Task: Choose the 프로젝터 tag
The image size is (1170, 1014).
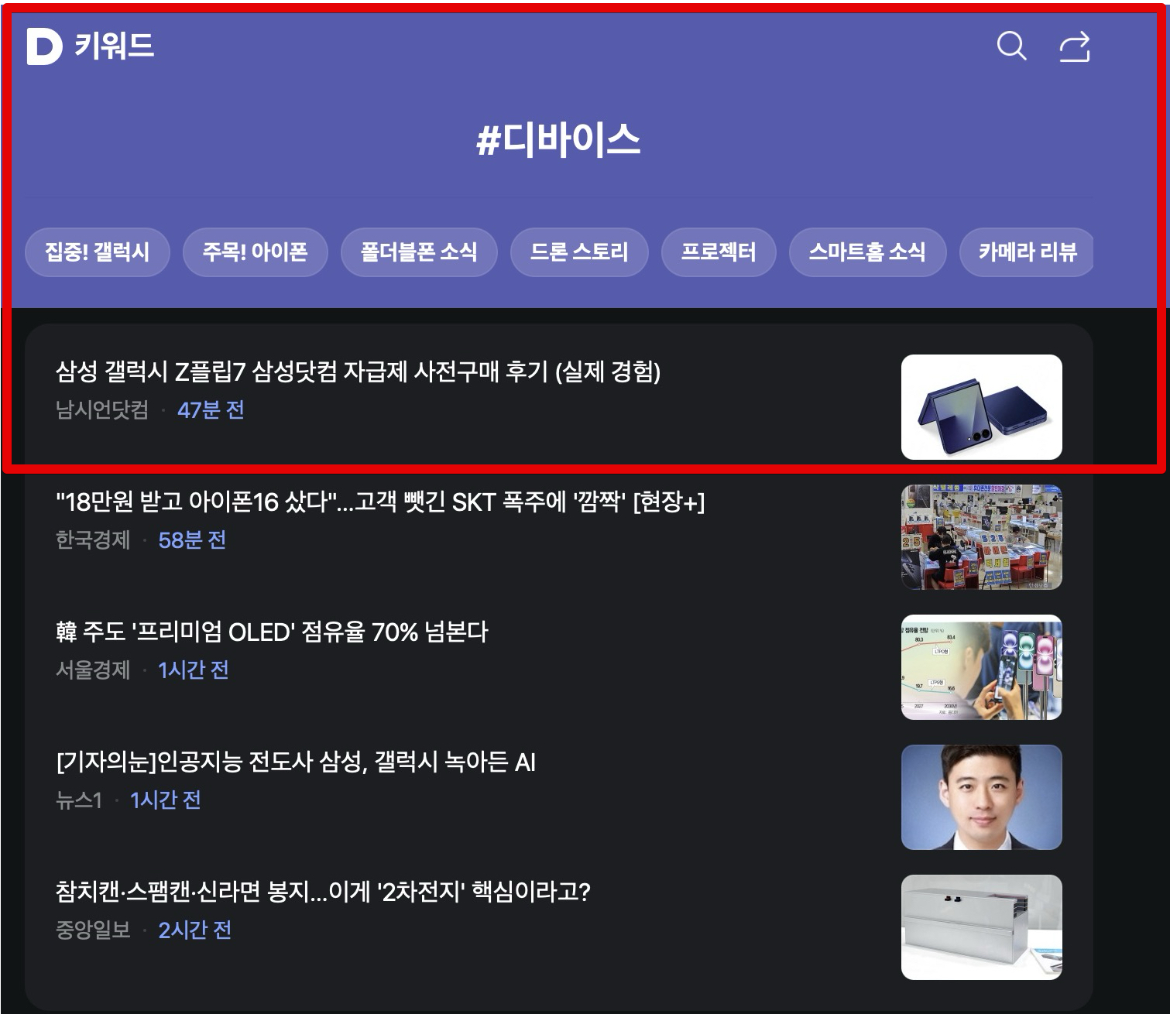Action: (x=719, y=252)
